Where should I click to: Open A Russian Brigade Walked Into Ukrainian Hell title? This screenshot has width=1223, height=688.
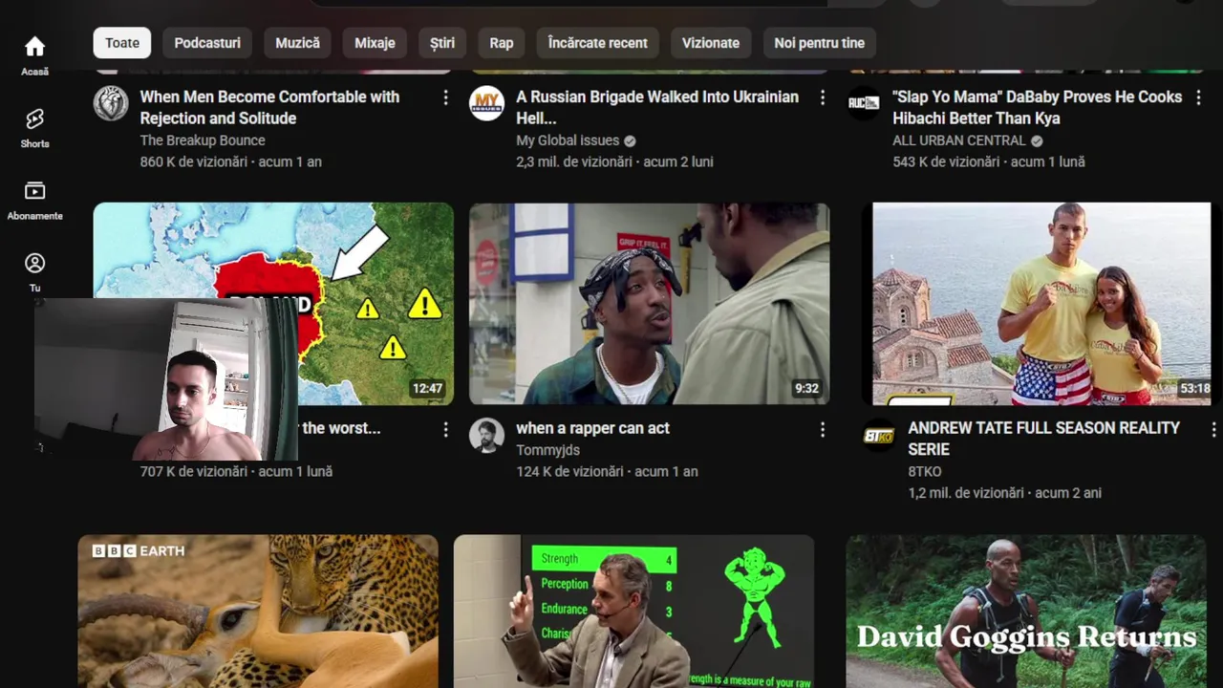pos(657,107)
